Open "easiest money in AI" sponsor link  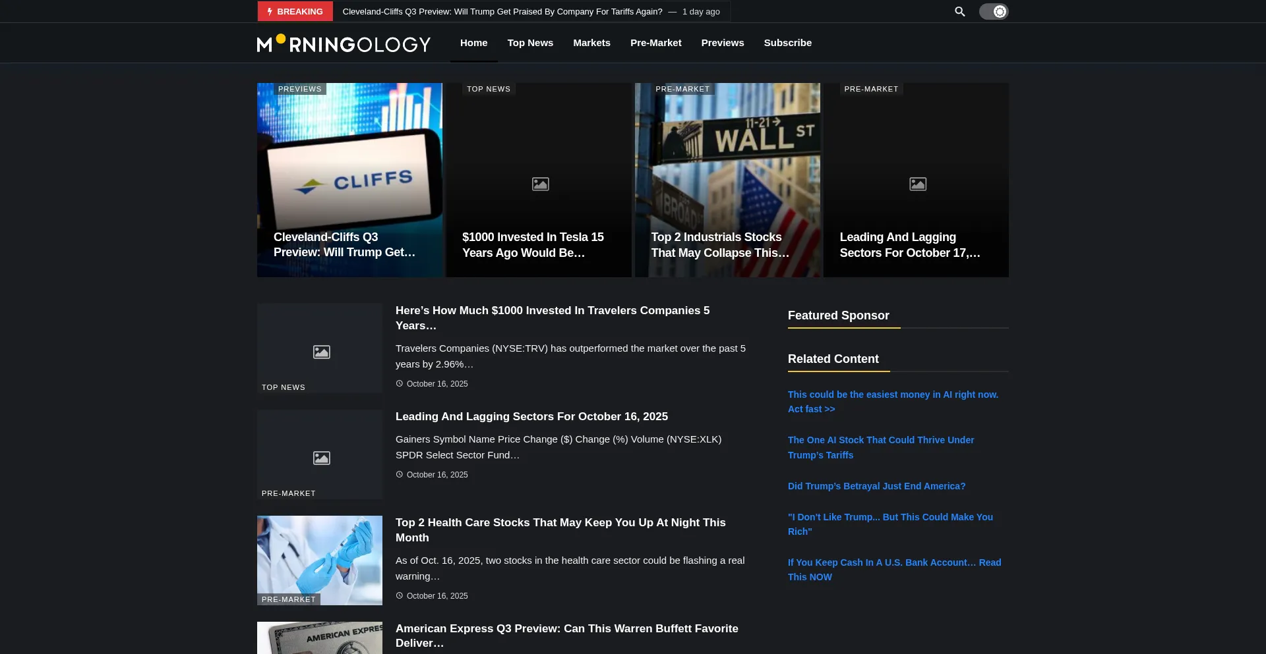pos(892,402)
